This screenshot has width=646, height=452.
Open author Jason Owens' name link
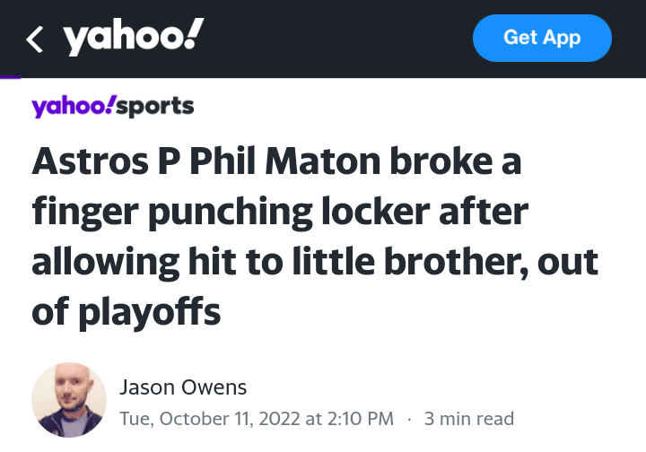pyautogui.click(x=183, y=387)
